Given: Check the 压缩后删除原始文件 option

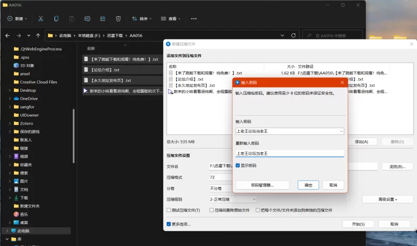Looking at the screenshot, I should pos(211,210).
